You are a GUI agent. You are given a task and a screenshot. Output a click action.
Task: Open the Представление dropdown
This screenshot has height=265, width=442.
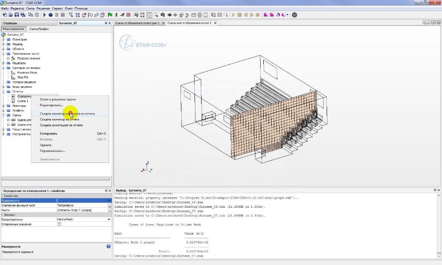coord(109,219)
